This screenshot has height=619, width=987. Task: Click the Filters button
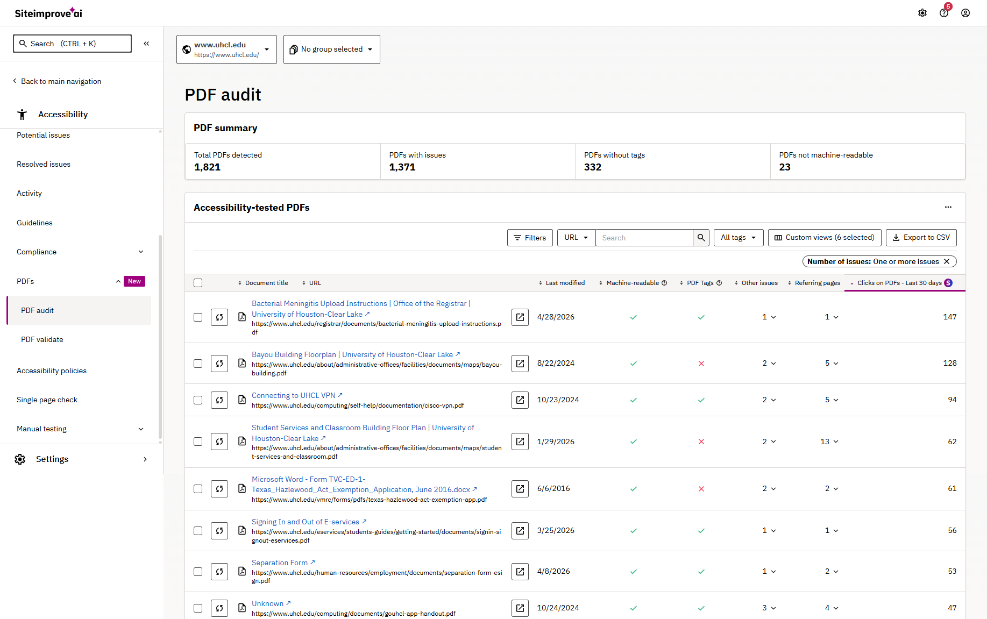tap(530, 238)
